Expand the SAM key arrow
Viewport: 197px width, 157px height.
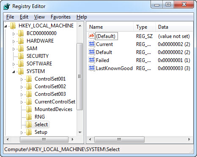14,49
